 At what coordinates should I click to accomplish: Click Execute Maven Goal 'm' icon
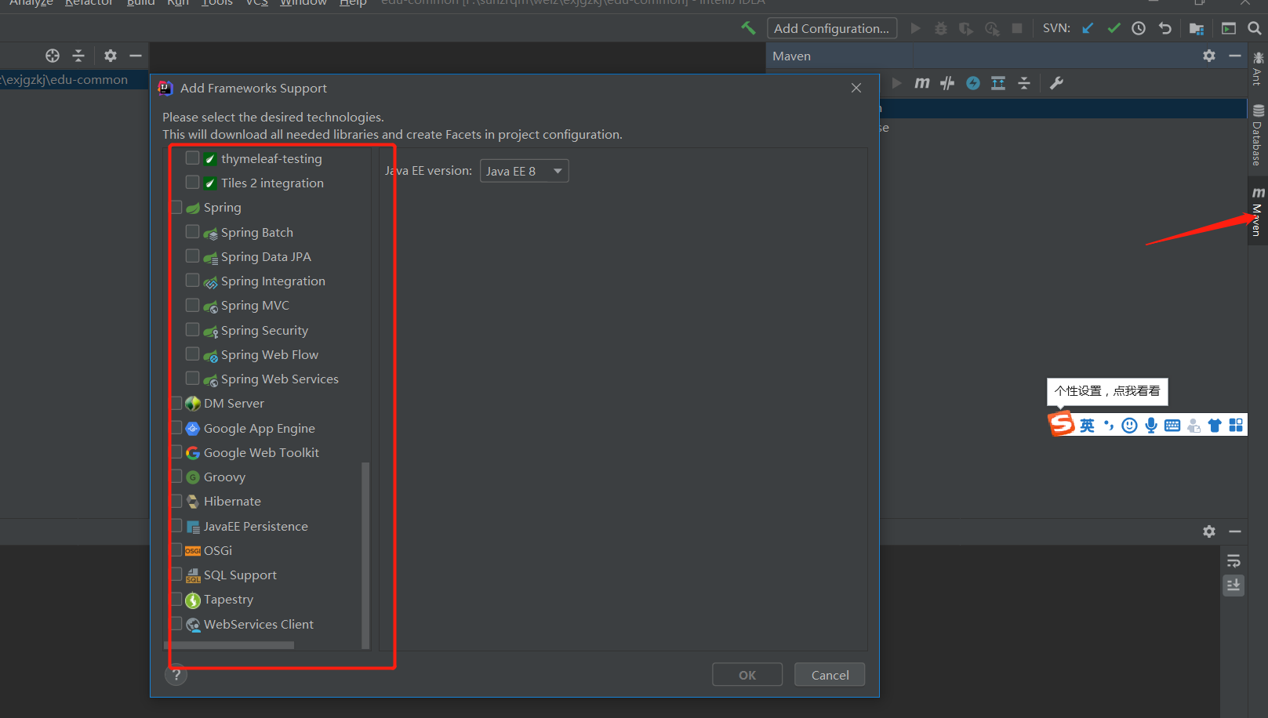click(922, 83)
